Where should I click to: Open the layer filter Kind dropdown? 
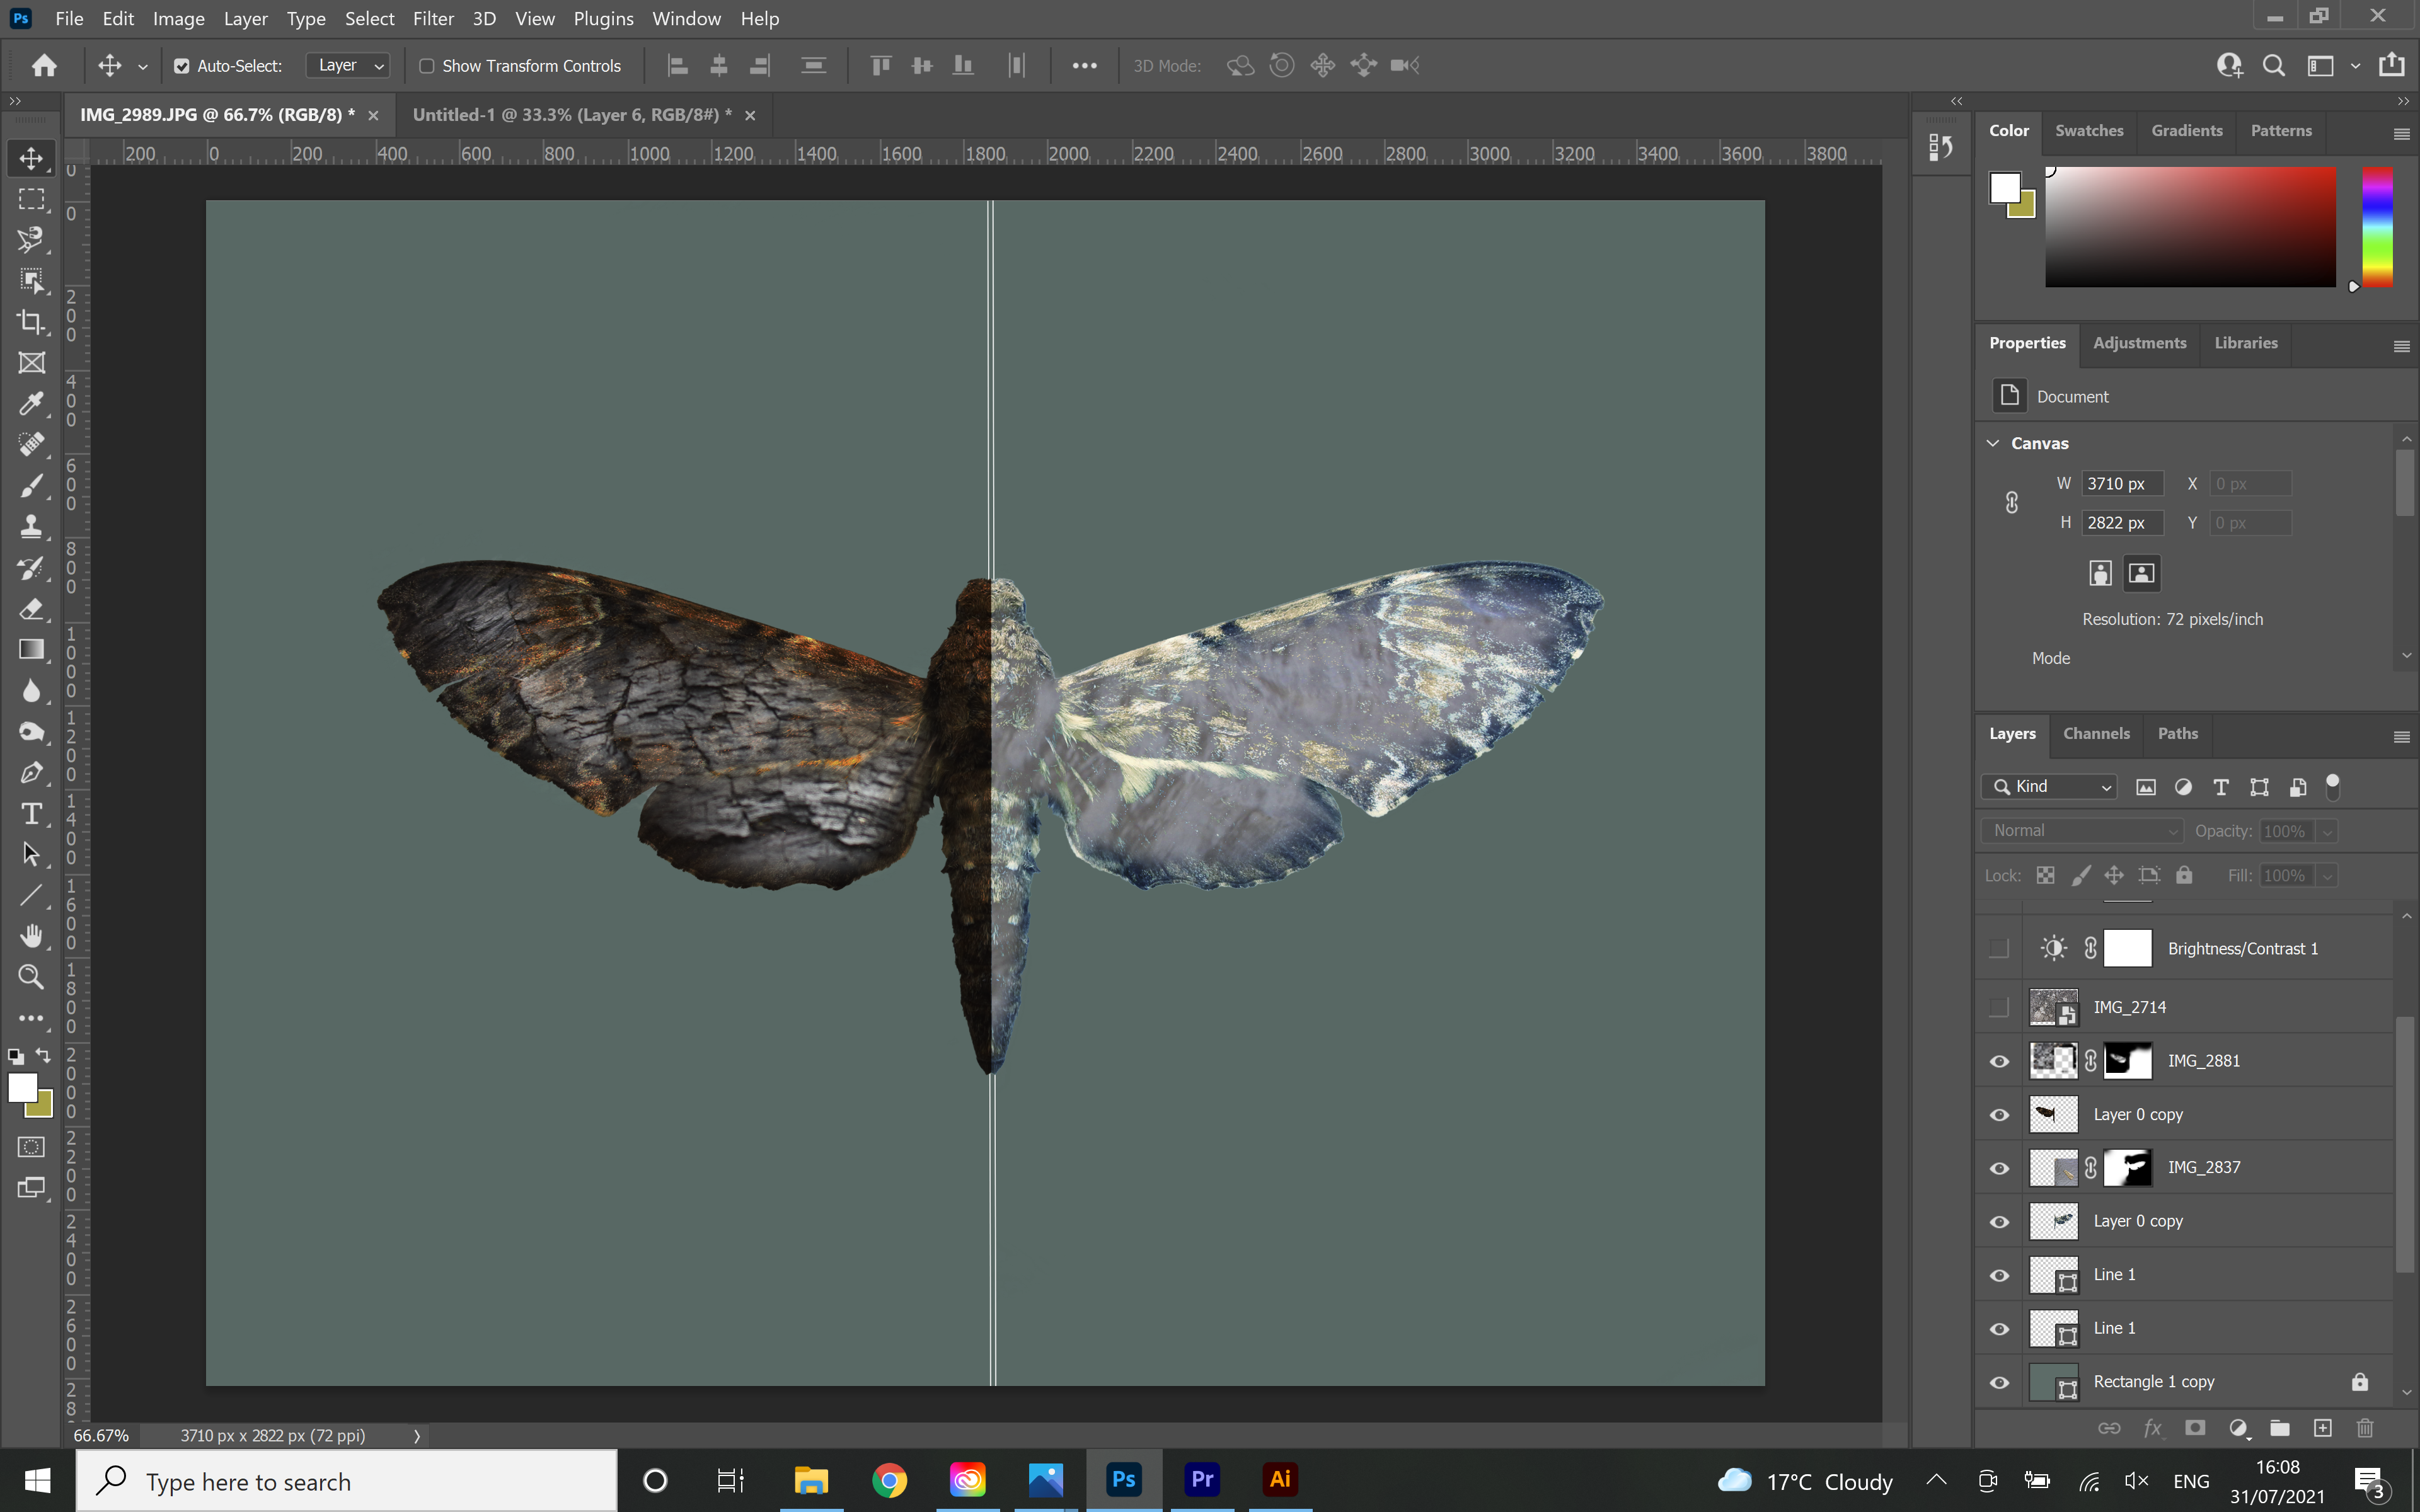point(2049,787)
